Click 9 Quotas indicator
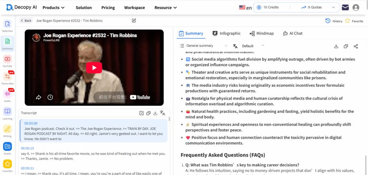The image size is (368, 175). coord(312,7)
